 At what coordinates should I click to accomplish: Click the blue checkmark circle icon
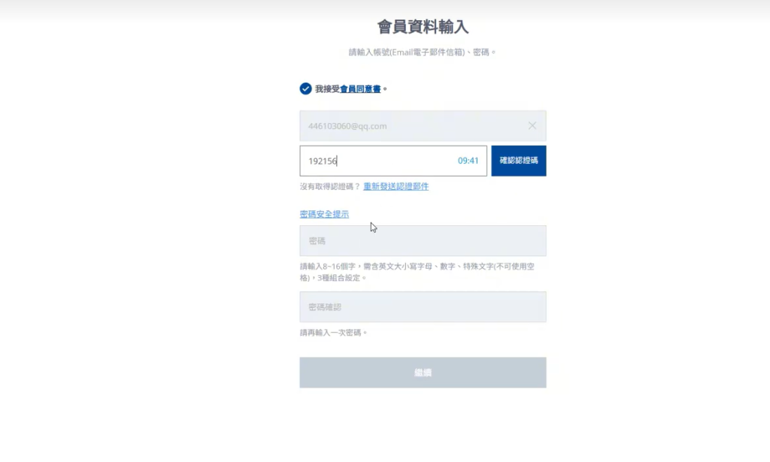coord(306,89)
